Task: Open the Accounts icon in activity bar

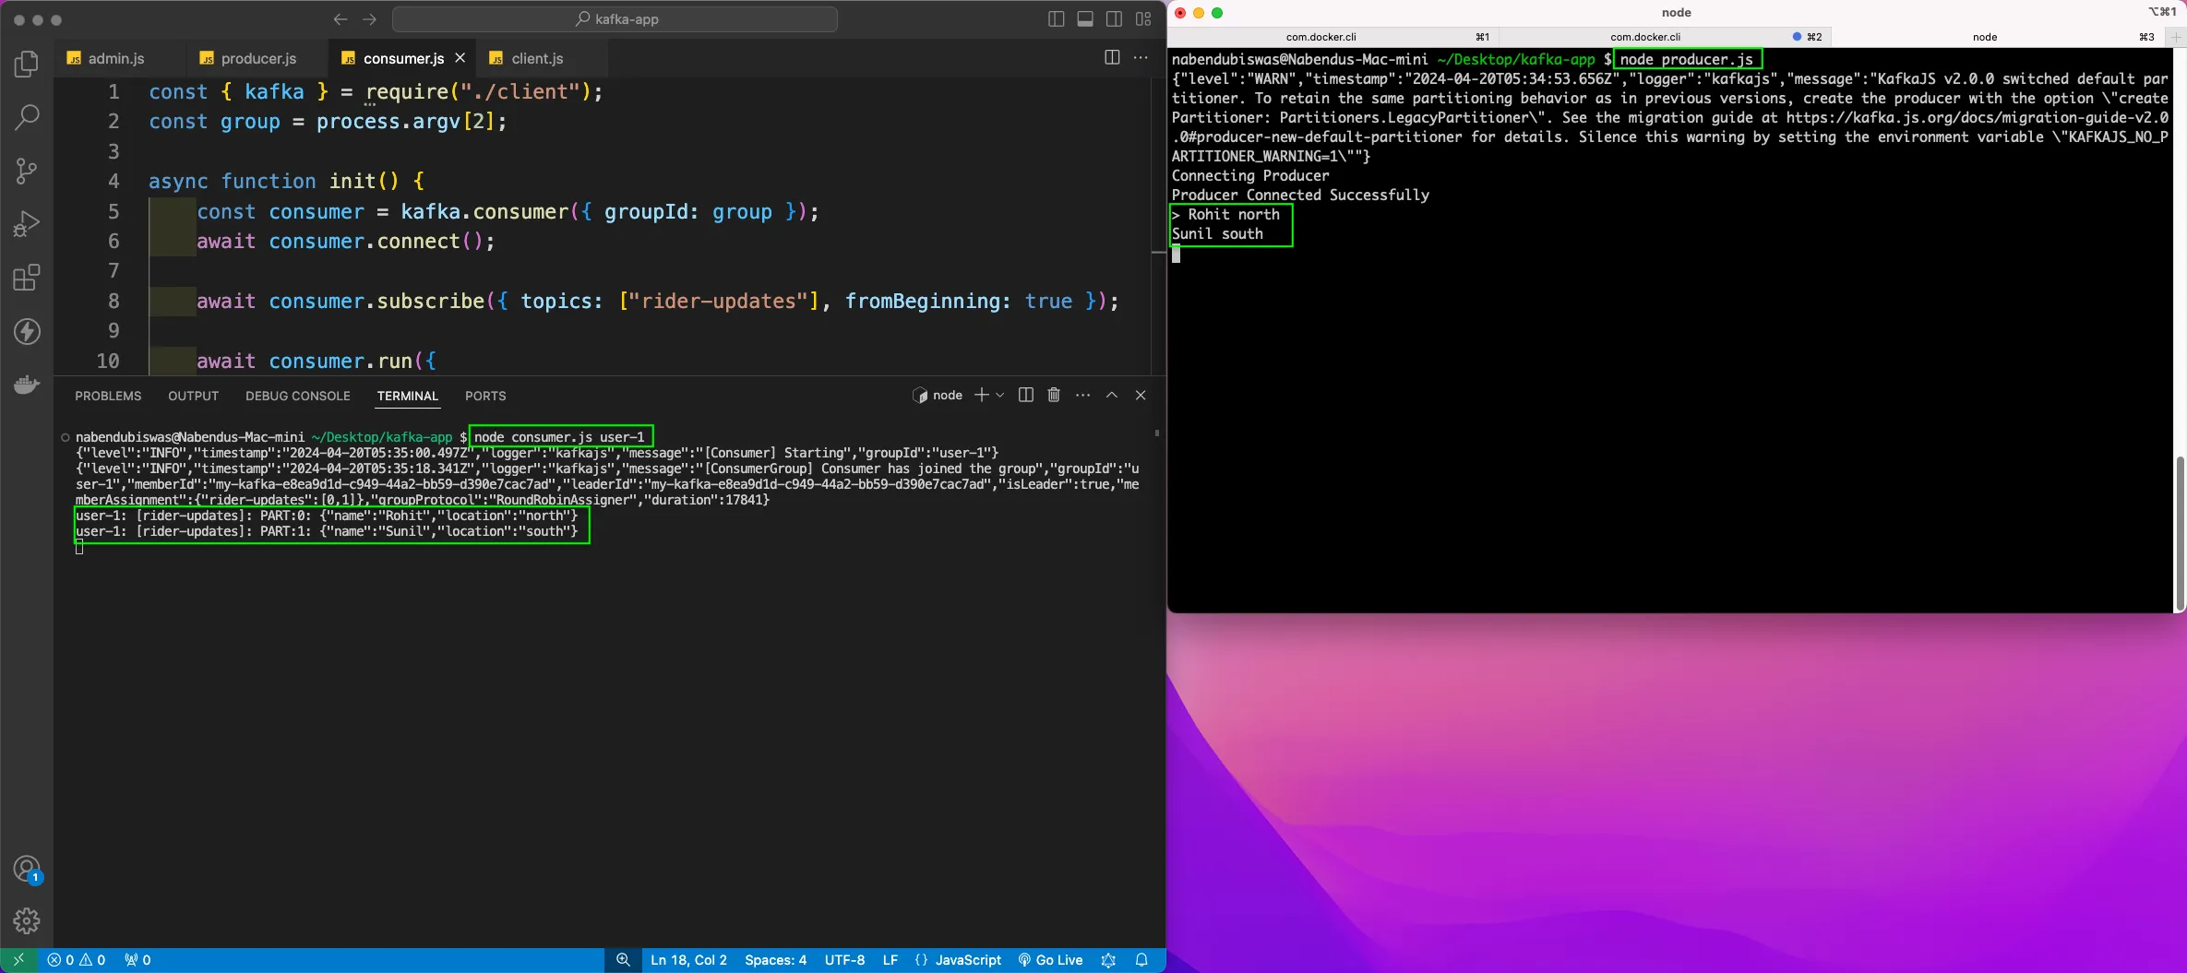Action: (27, 869)
